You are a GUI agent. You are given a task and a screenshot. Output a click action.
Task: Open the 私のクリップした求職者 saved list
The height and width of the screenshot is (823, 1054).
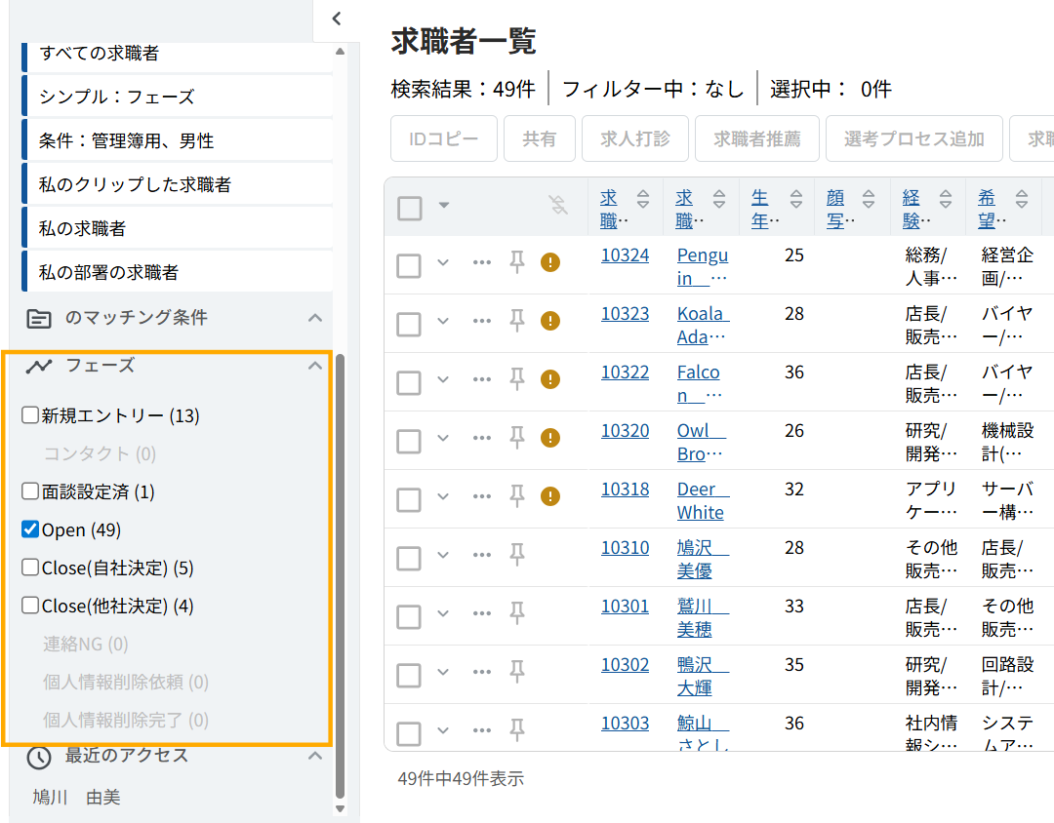pyautogui.click(x=135, y=184)
